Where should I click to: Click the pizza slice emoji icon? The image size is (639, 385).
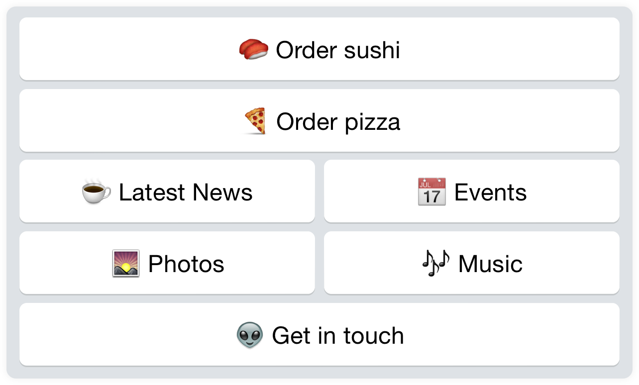pyautogui.click(x=256, y=121)
